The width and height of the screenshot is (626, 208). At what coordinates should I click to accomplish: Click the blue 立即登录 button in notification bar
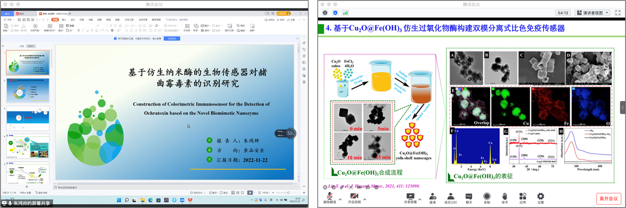[174, 38]
